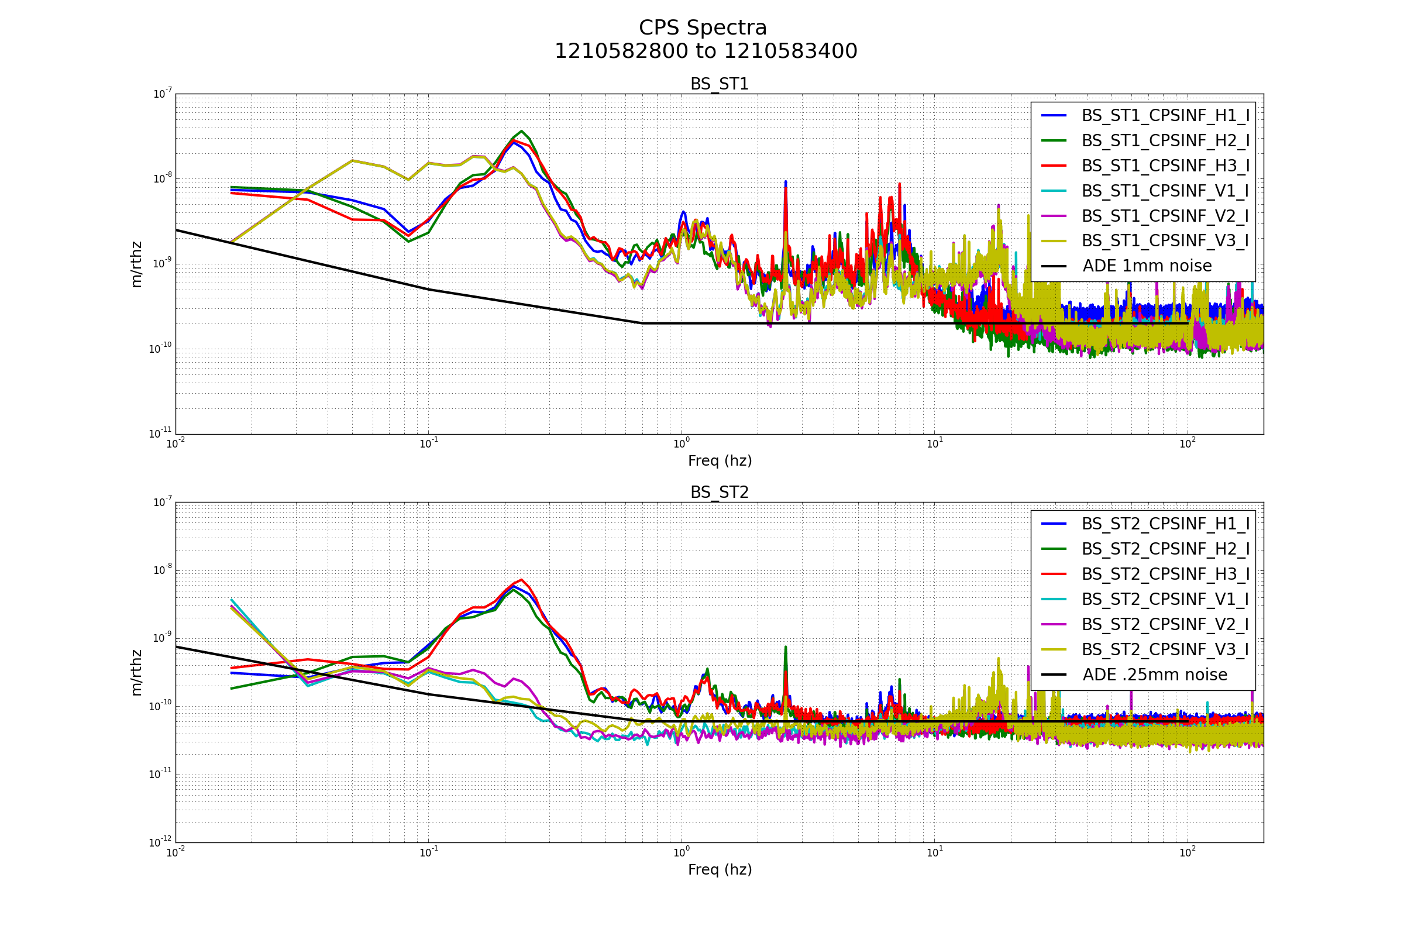This screenshot has height=936, width=1404.
Task: Click the blue BS_ST1_CPSINF_H1_I legend line
Action: click(x=1054, y=115)
